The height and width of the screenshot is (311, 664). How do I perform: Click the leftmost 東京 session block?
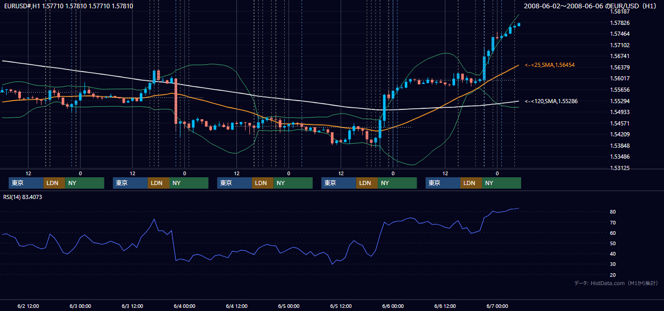point(26,183)
